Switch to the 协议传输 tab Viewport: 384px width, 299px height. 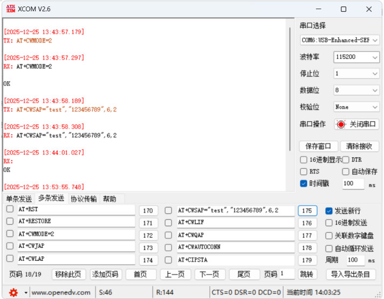(x=84, y=199)
